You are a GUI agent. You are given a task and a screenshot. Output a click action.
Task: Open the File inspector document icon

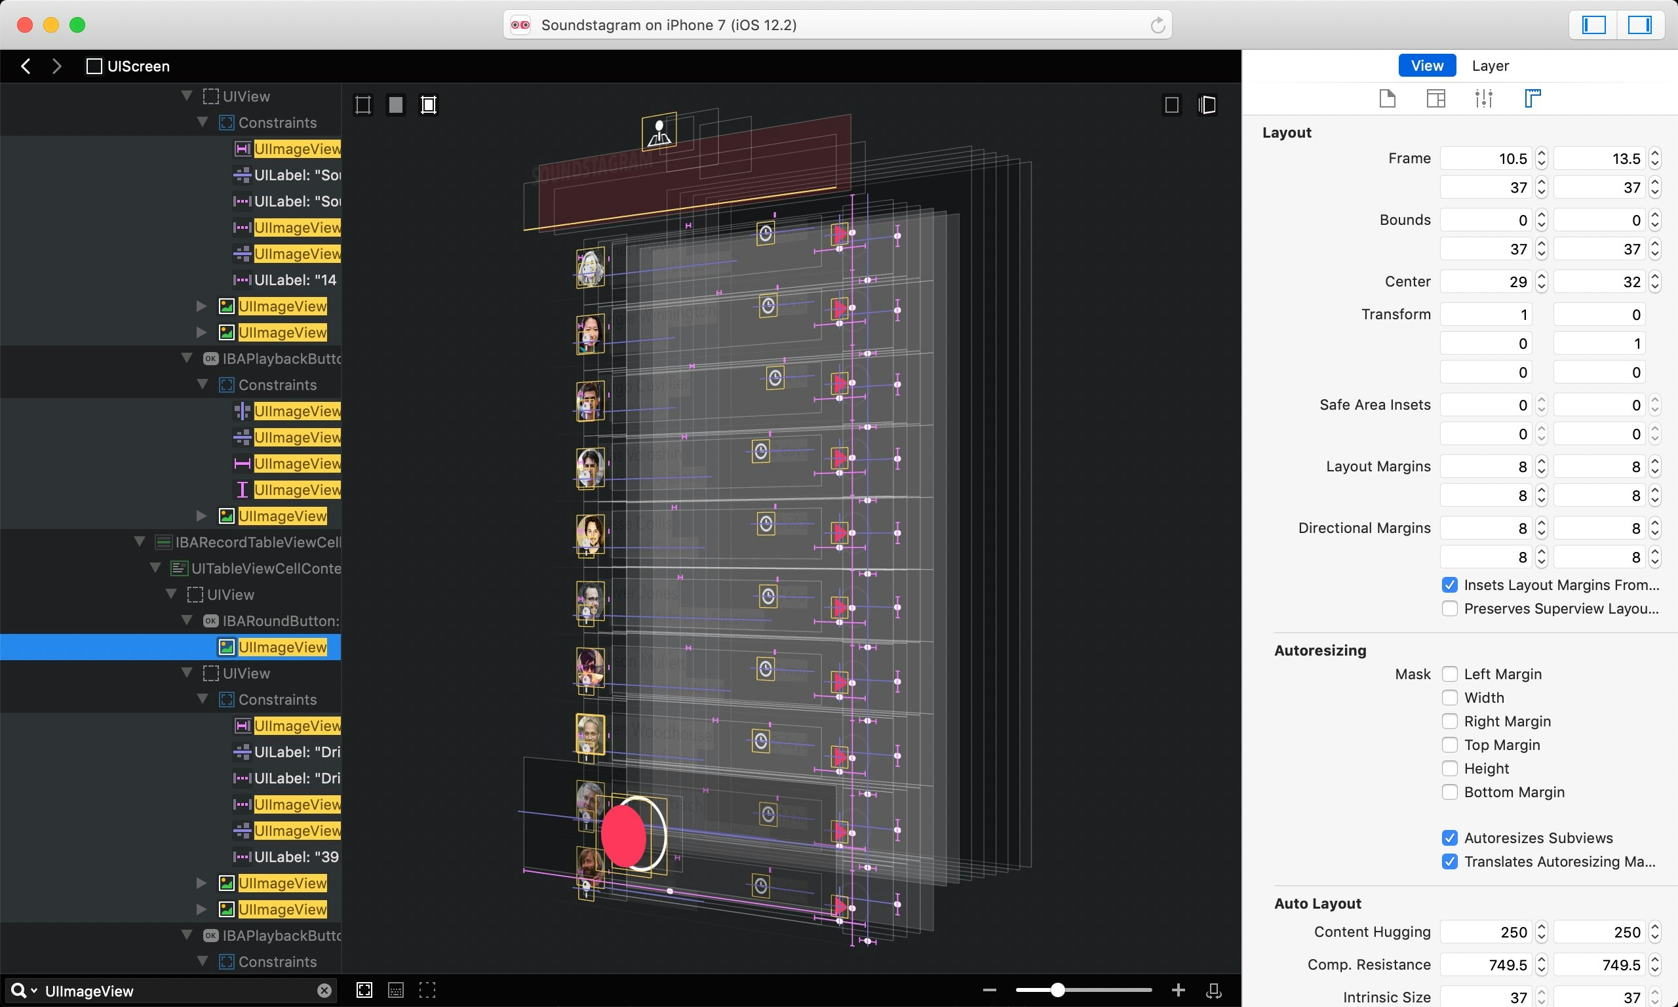coord(1386,98)
